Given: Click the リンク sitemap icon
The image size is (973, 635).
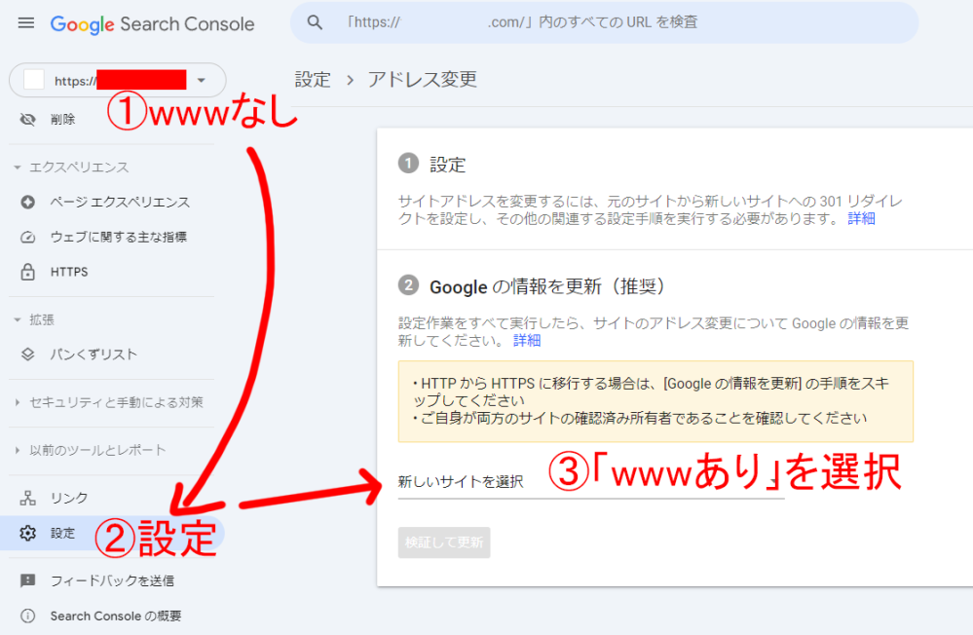Looking at the screenshot, I should pos(28,498).
